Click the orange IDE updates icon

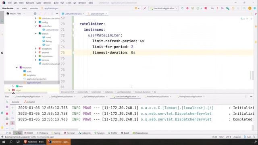[x=250, y=8]
